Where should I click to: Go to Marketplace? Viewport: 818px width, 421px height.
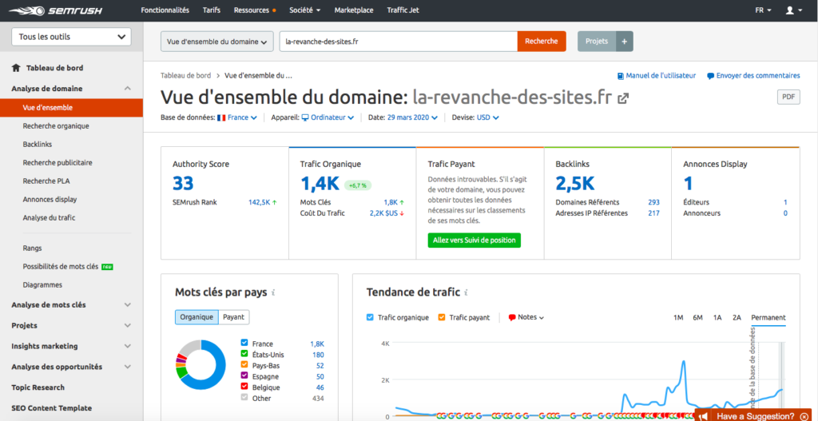(354, 10)
